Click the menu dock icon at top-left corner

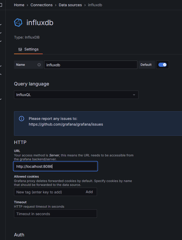coord(1,5)
